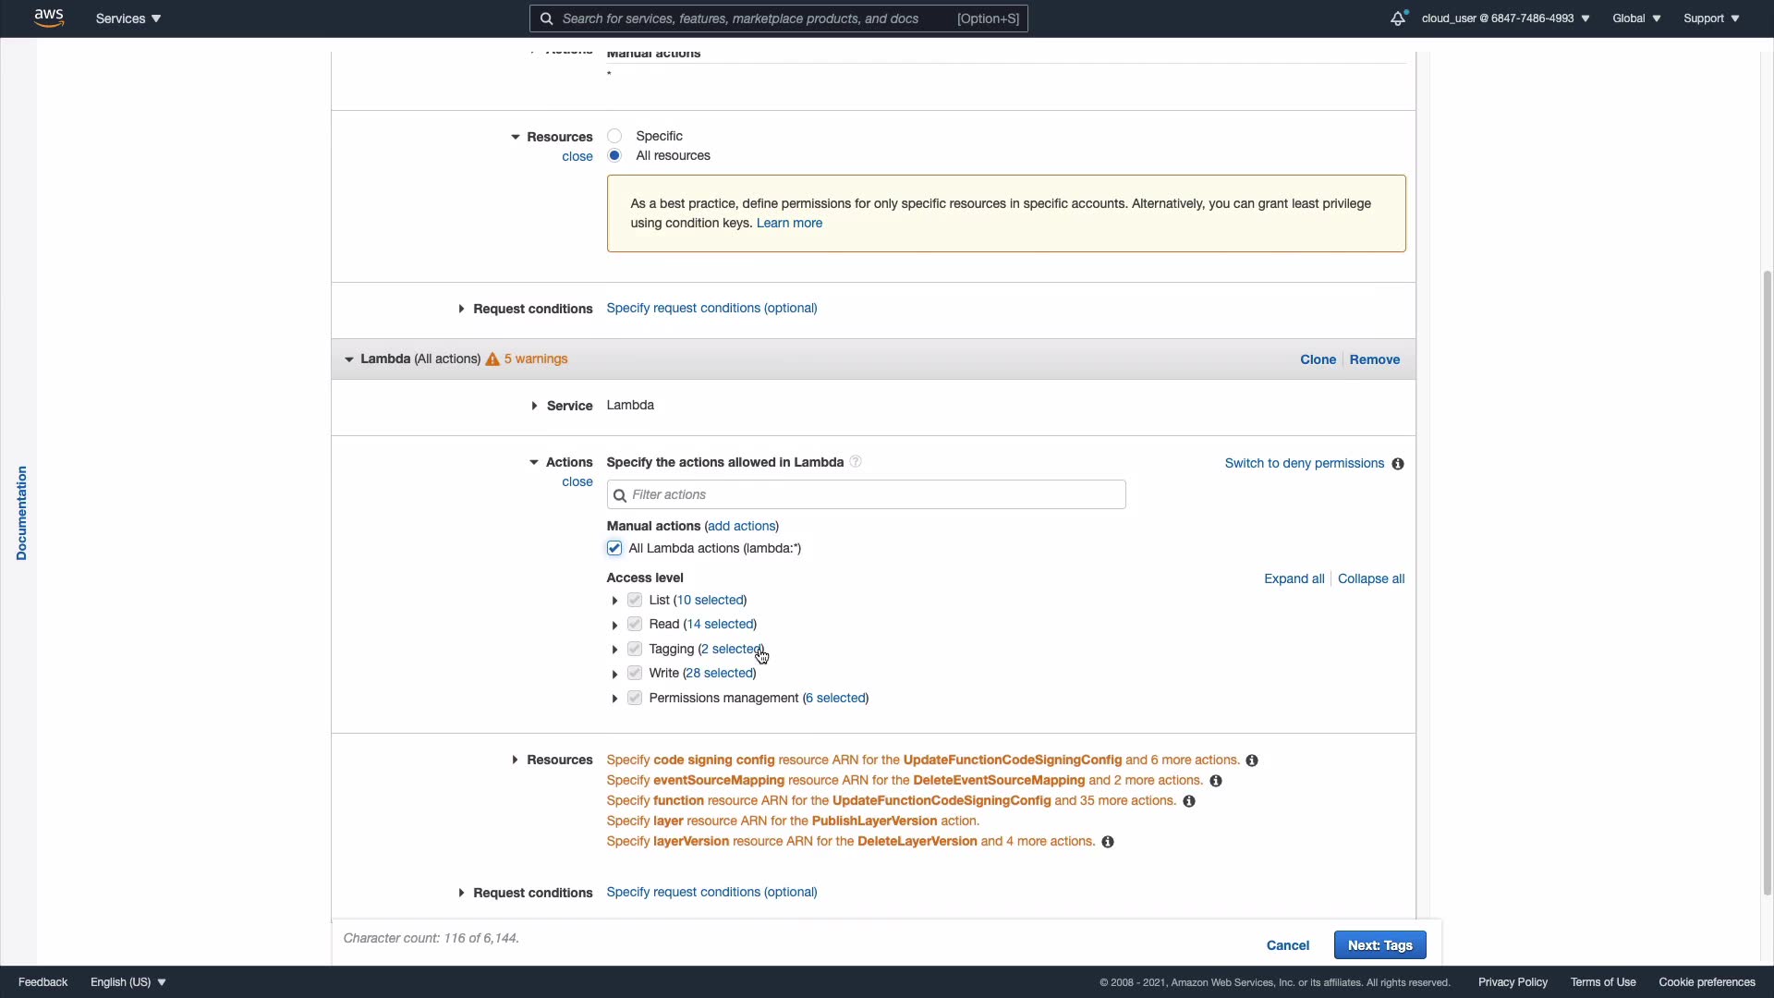1774x998 pixels.
Task: Open the Support menu
Action: click(1710, 18)
